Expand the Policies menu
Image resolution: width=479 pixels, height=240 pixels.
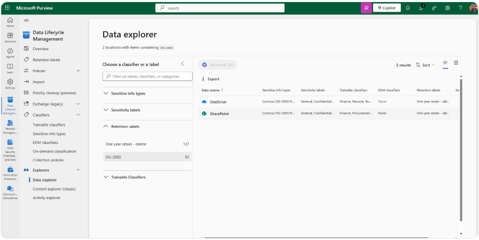(78, 71)
